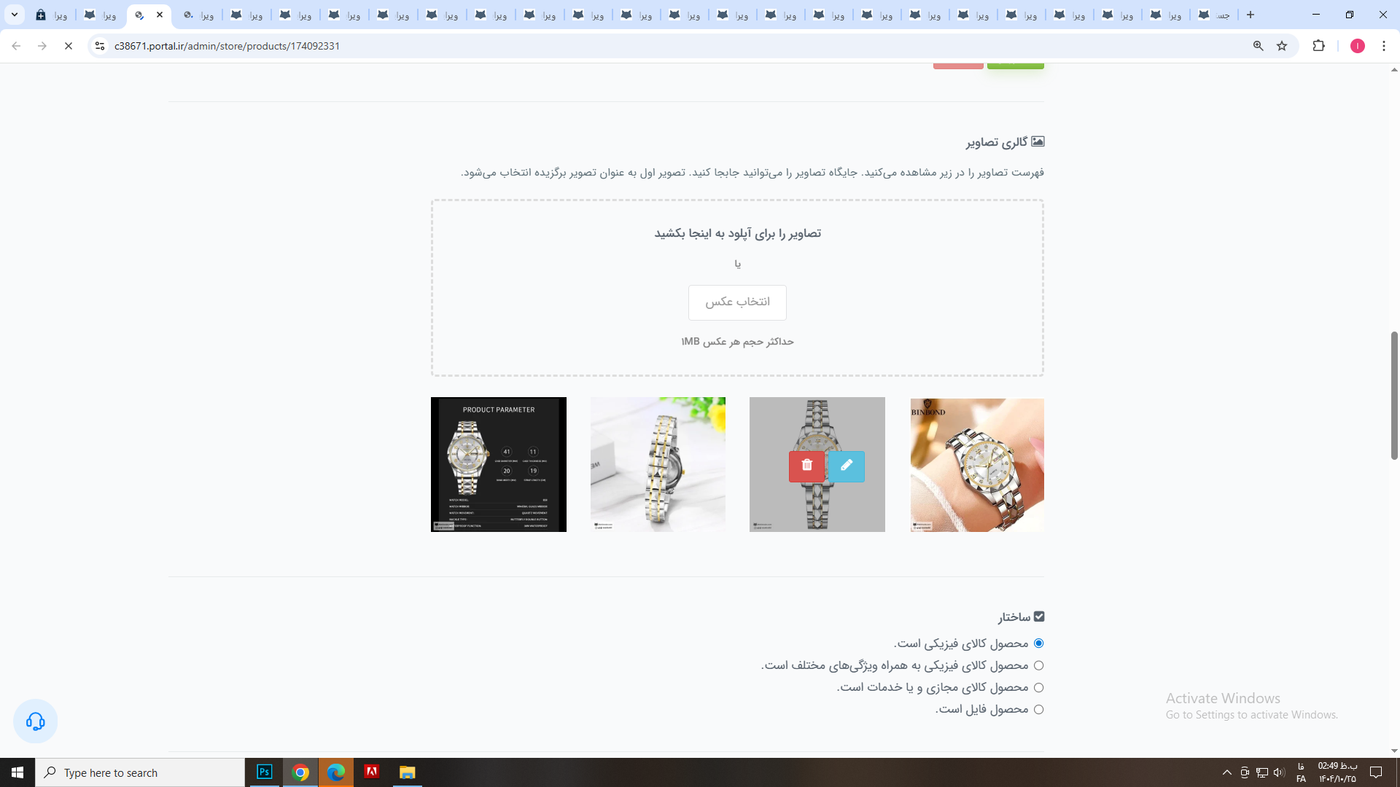Stop page loading with the X button
The height and width of the screenshot is (787, 1400).
tap(69, 46)
